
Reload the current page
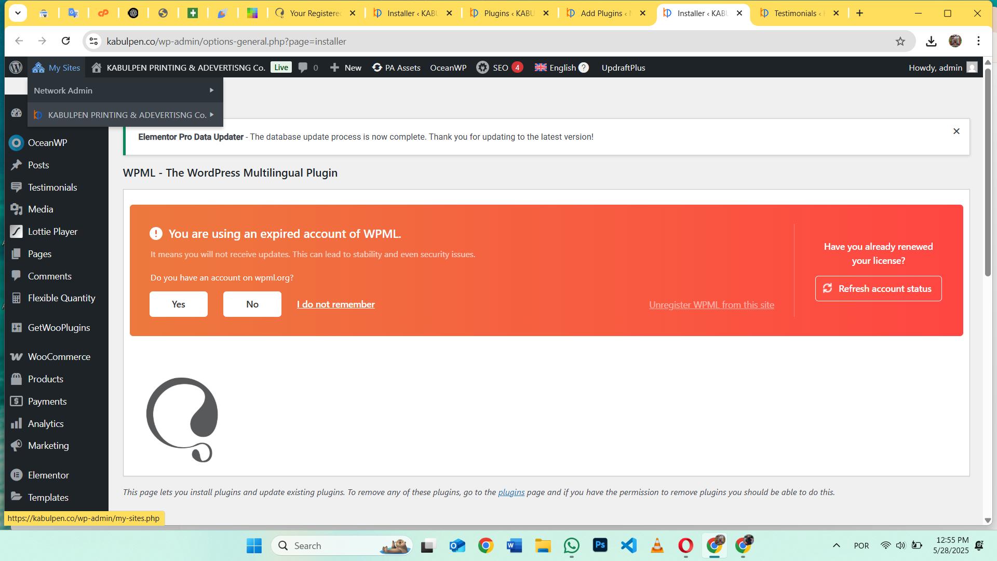(65, 41)
